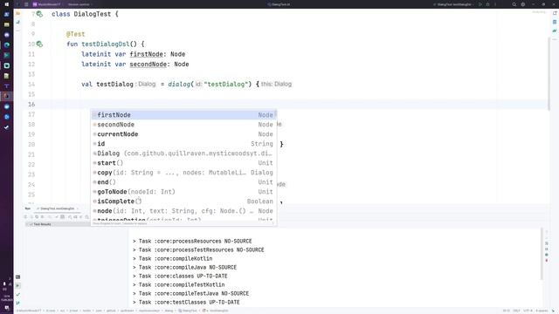
Task: Select currentNode completion suggestion
Action: point(183,134)
